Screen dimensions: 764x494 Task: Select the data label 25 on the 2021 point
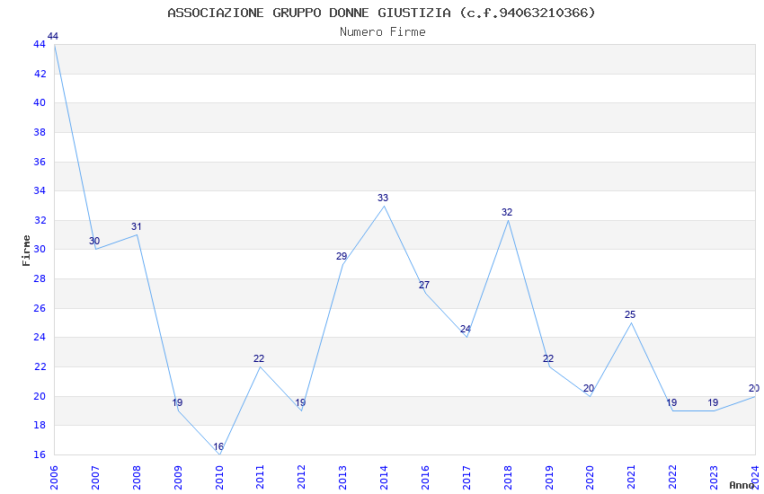[x=630, y=314]
